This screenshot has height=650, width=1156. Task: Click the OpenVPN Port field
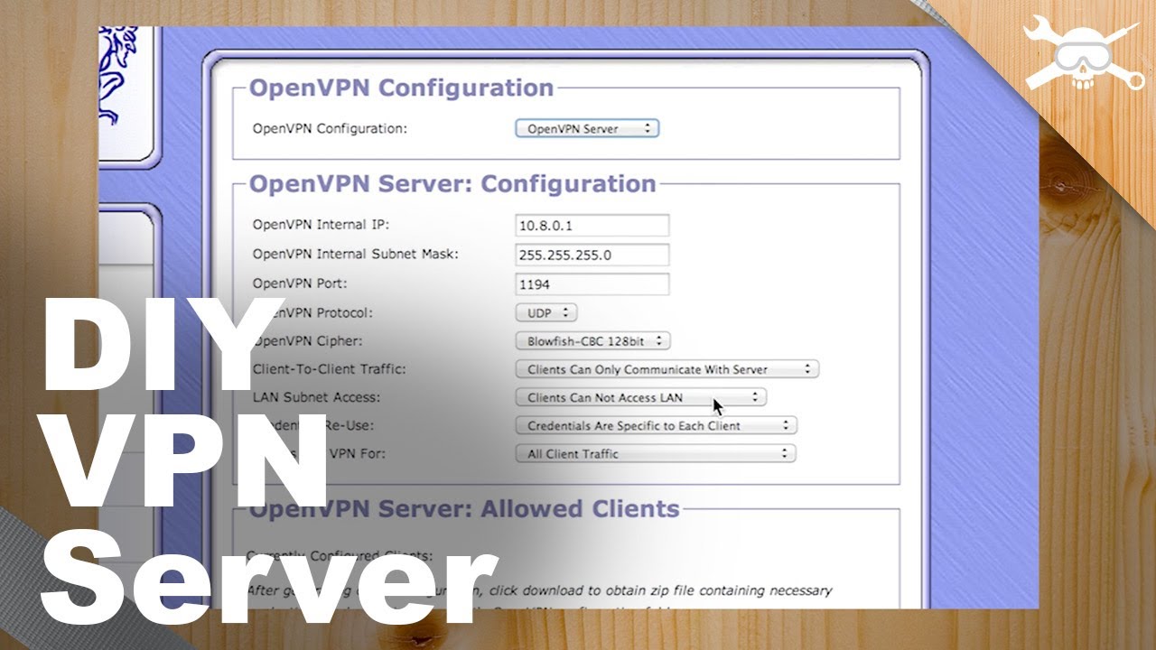coord(592,284)
